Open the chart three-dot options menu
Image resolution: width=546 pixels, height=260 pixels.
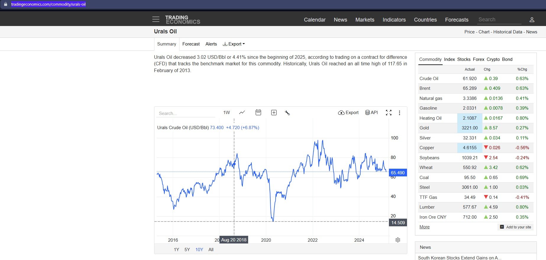[399, 113]
